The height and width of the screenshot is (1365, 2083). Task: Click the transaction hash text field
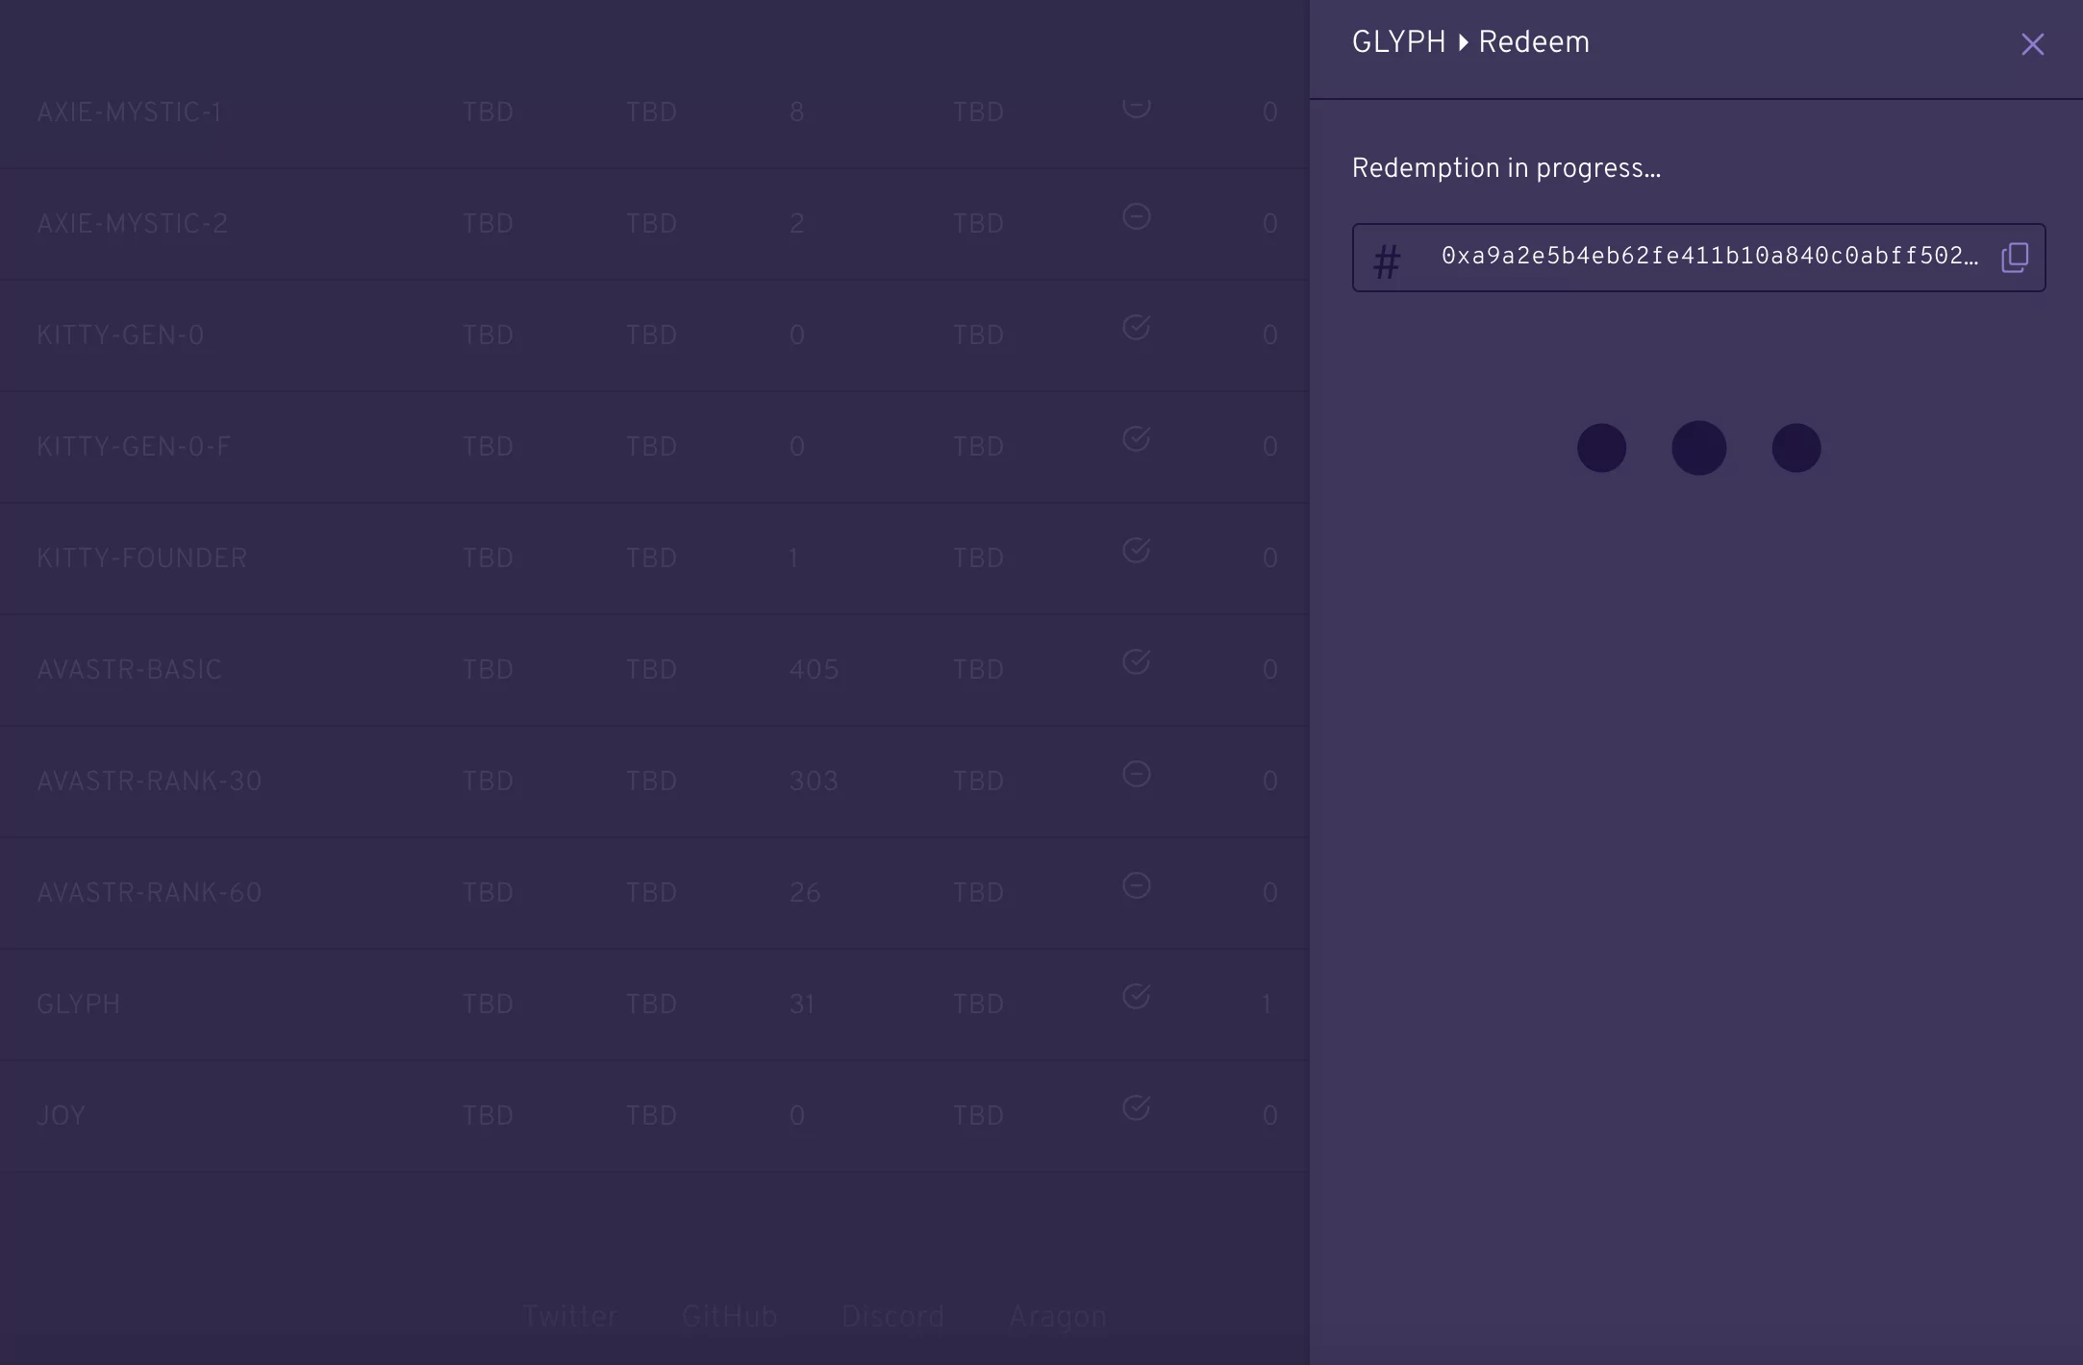(1709, 256)
